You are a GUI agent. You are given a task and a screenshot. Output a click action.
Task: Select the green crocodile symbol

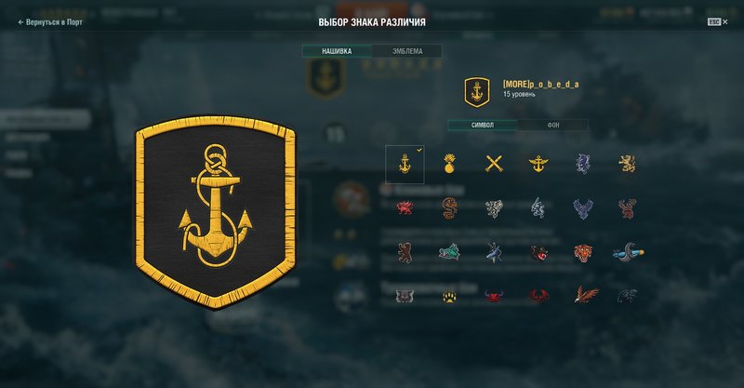pyautogui.click(x=449, y=252)
